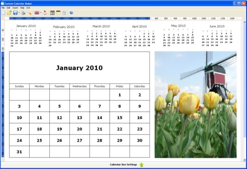
Task: Select day 25 cell in main calendar
Action: coord(39,140)
